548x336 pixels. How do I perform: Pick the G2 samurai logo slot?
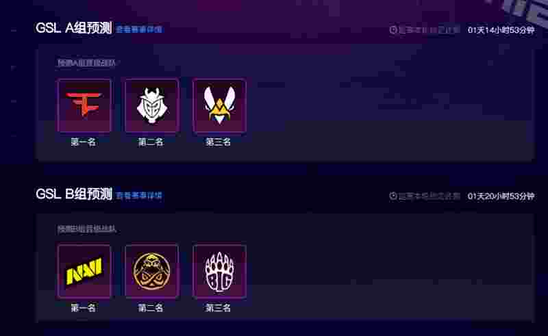[151, 105]
